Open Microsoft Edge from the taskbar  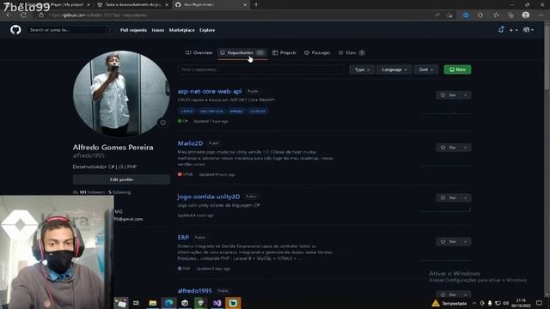click(168, 303)
